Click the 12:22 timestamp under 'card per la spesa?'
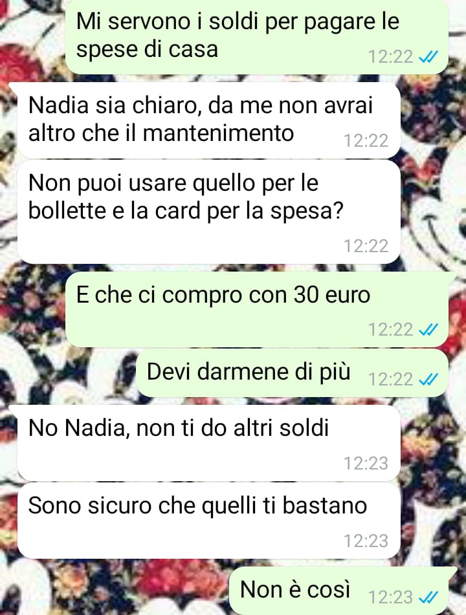The width and height of the screenshot is (466, 615). click(366, 246)
